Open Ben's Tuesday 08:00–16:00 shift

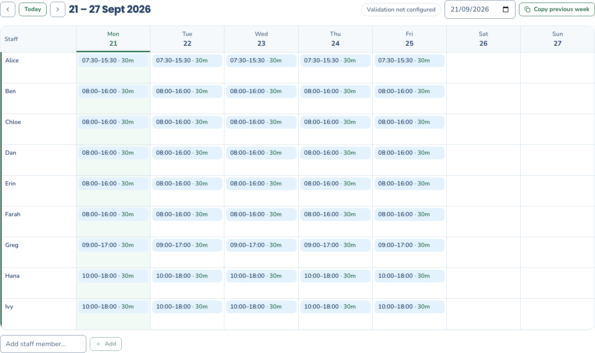(187, 91)
